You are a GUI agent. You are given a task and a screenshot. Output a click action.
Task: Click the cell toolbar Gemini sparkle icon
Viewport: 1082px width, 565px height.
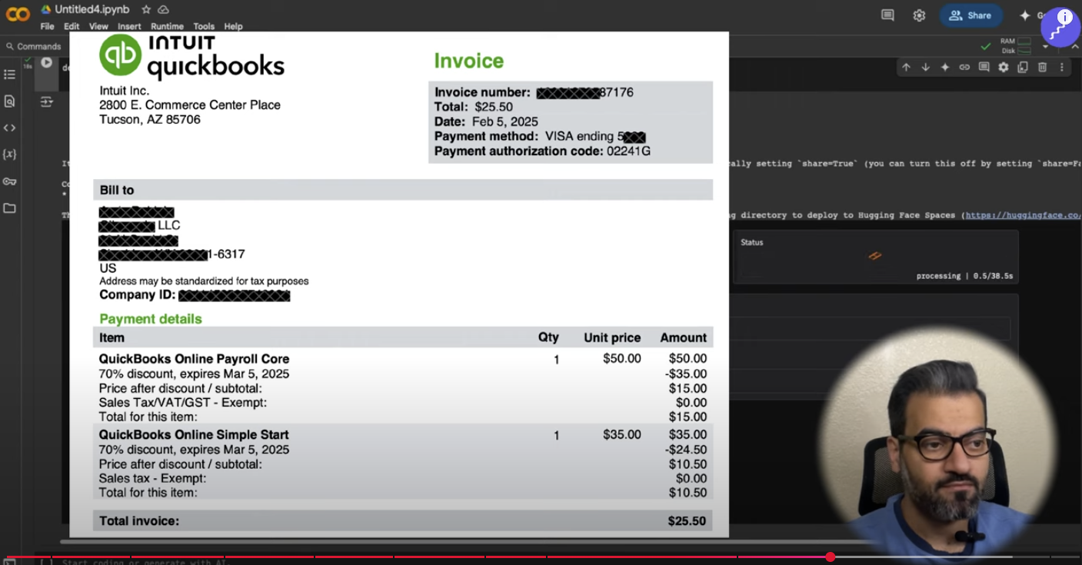pyautogui.click(x=945, y=68)
